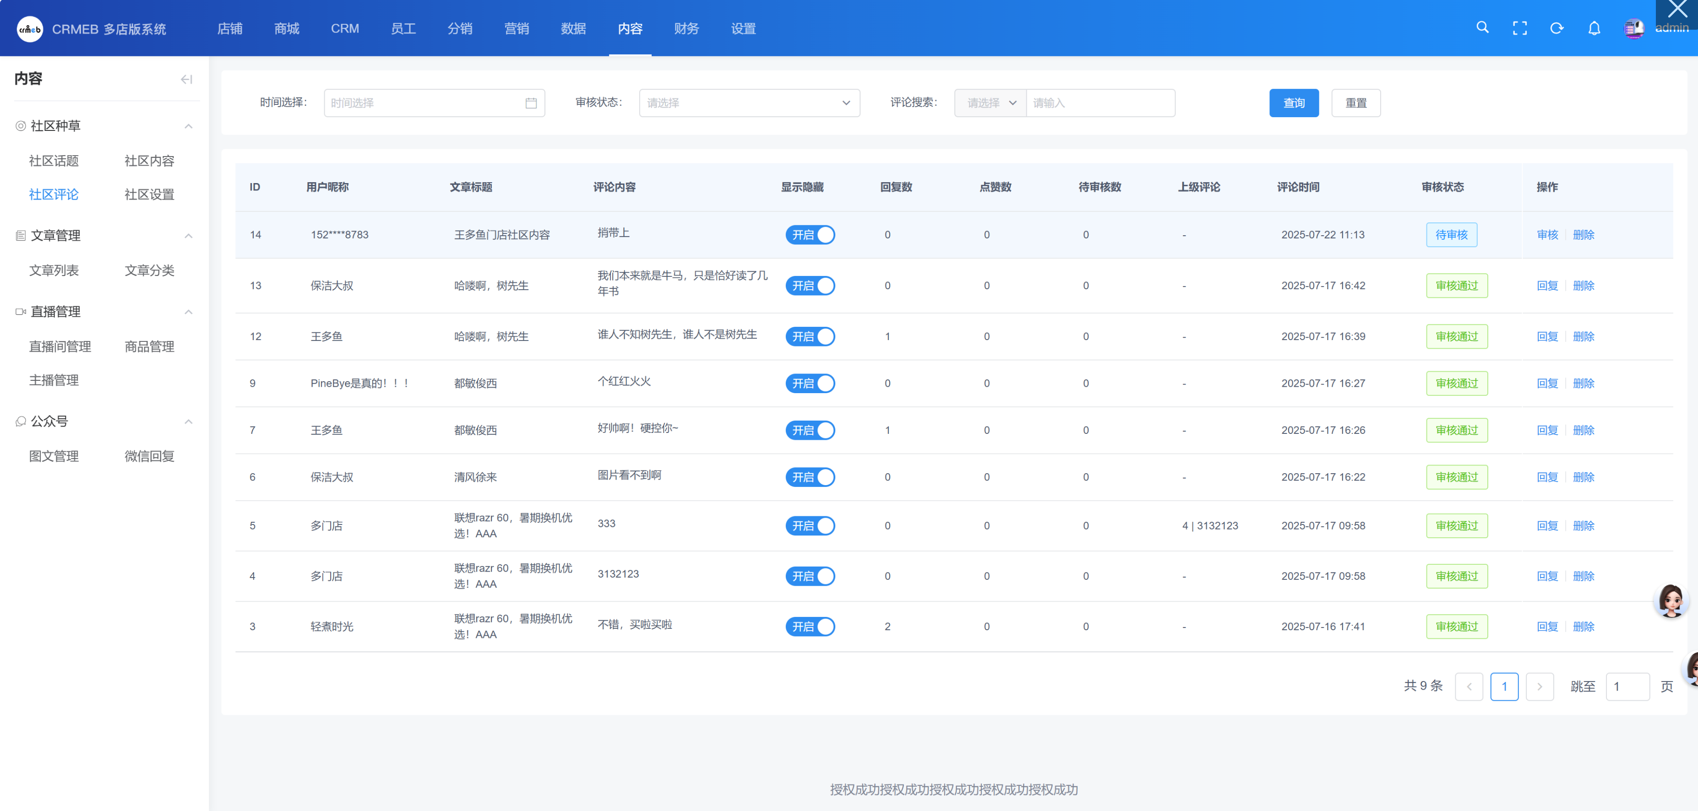The height and width of the screenshot is (811, 1698).
Task: Toggle 显示隐藏 switch for ID 14
Action: point(810,234)
